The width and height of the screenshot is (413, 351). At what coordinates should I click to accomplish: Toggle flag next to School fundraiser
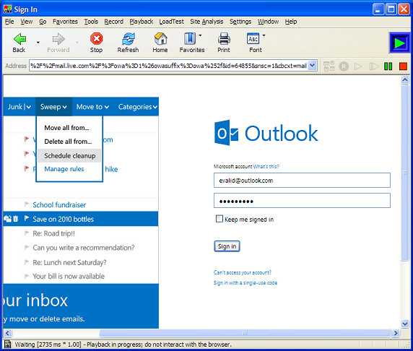click(27, 204)
